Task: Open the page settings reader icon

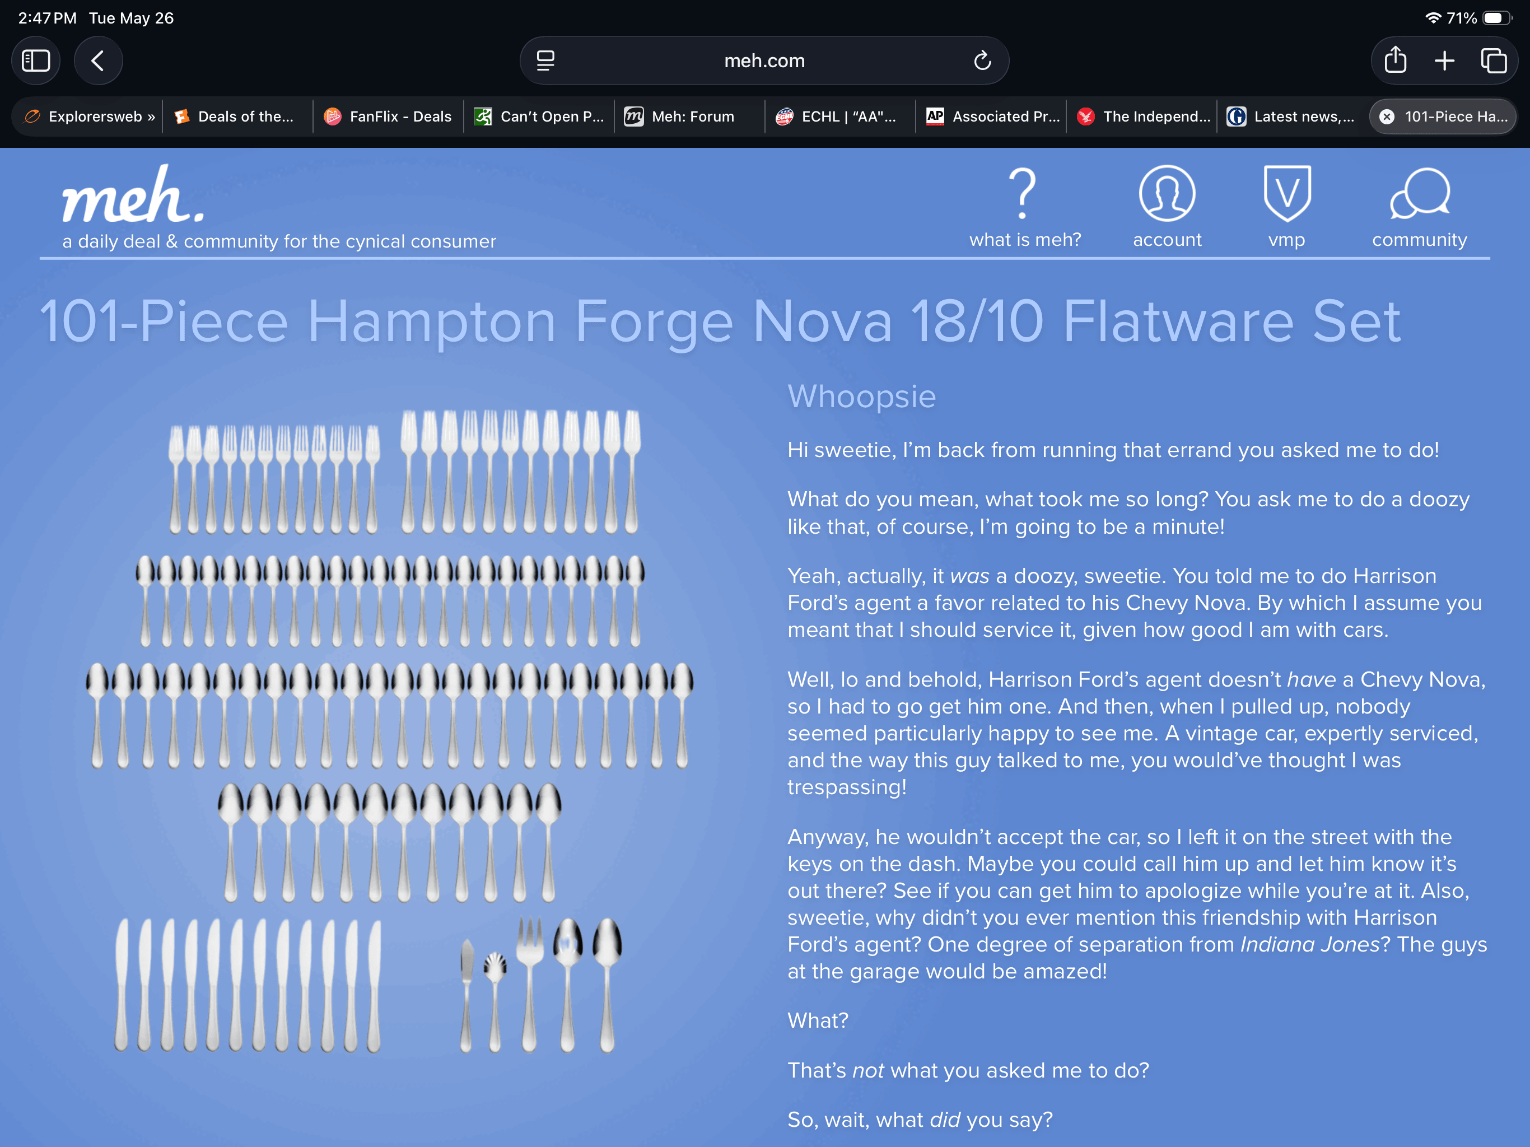Action: (545, 61)
